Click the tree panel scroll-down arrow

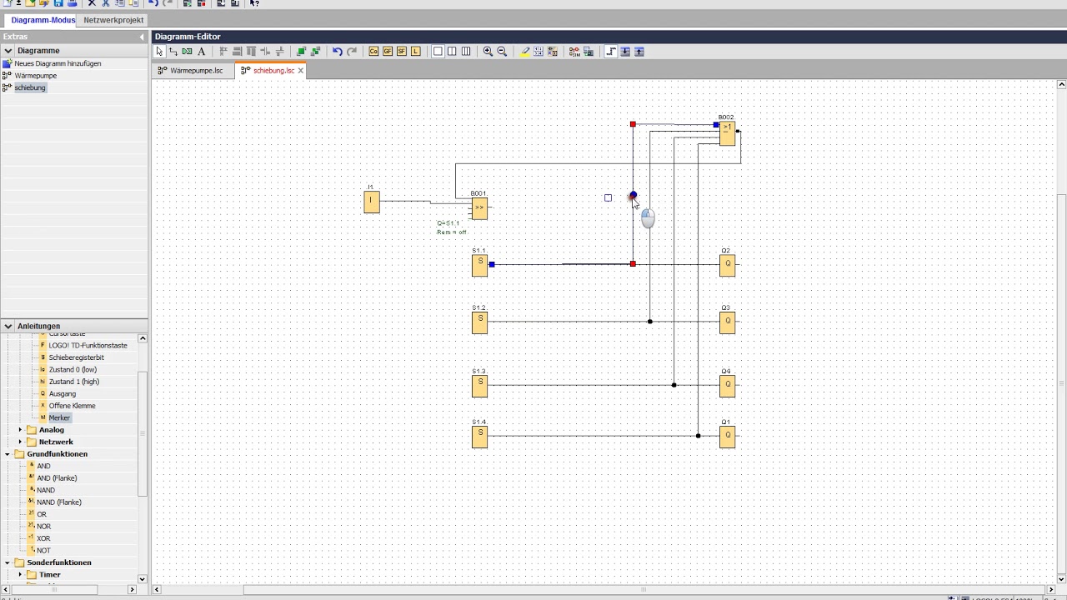click(x=143, y=578)
